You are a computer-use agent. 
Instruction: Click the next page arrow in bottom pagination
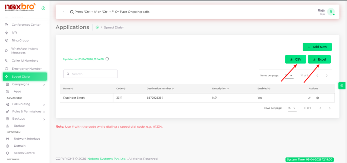(330, 108)
